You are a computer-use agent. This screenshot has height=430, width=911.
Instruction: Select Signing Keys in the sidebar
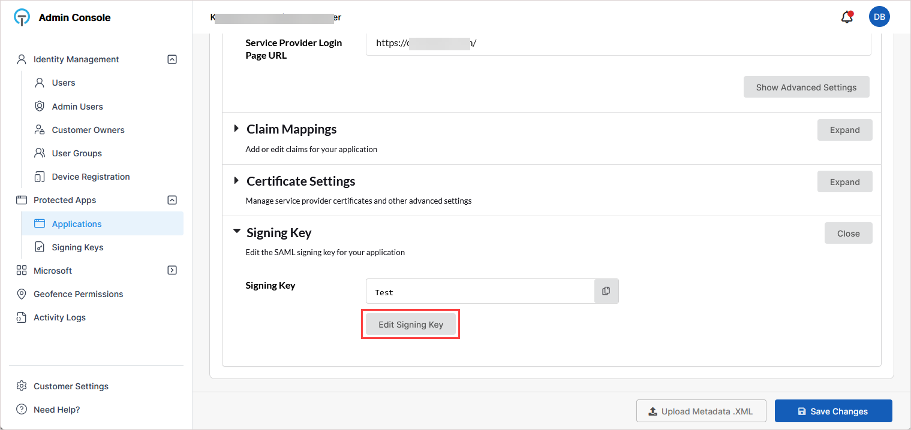pyautogui.click(x=77, y=247)
